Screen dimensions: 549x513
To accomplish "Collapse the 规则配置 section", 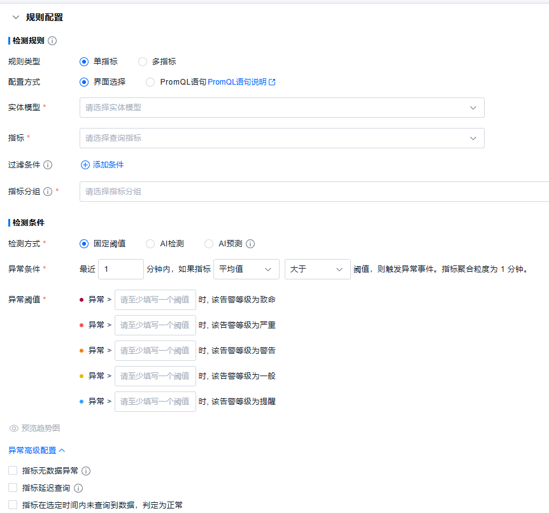I will pos(16,17).
